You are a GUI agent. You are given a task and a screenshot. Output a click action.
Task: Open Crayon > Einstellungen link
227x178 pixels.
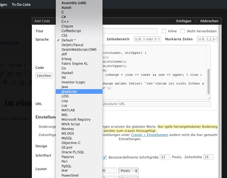click(150, 135)
